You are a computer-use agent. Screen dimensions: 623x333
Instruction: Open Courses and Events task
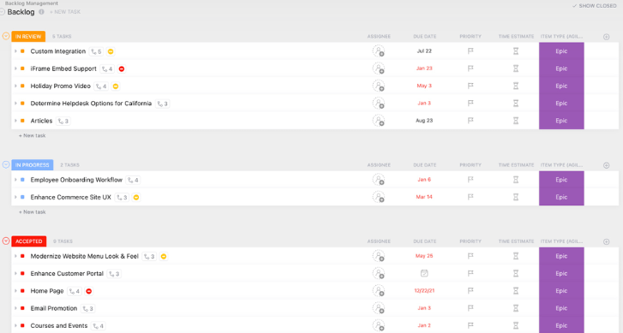pos(59,325)
